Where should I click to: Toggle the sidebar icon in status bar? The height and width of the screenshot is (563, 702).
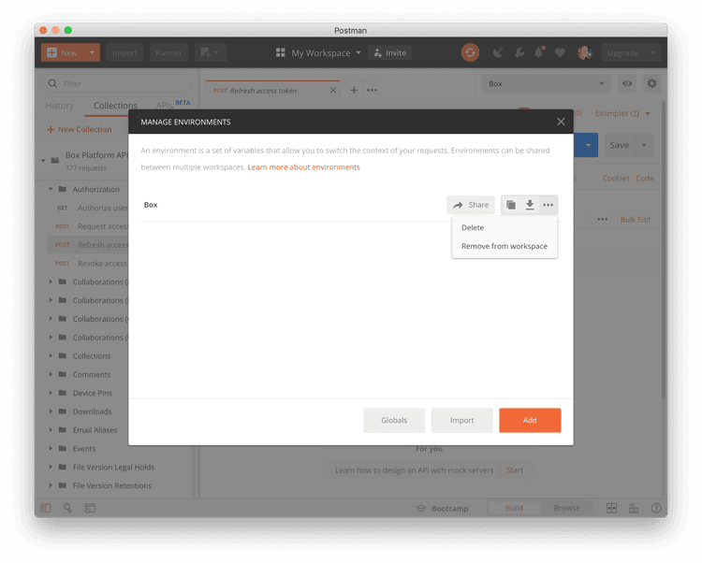point(46,508)
